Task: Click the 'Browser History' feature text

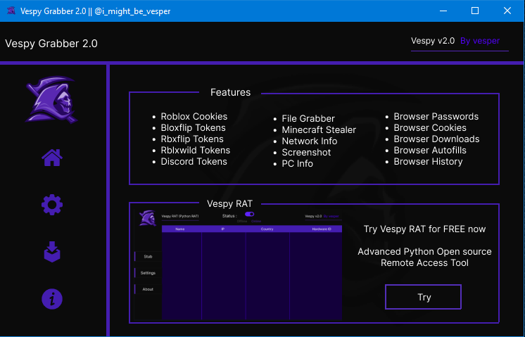Action: [x=428, y=161]
